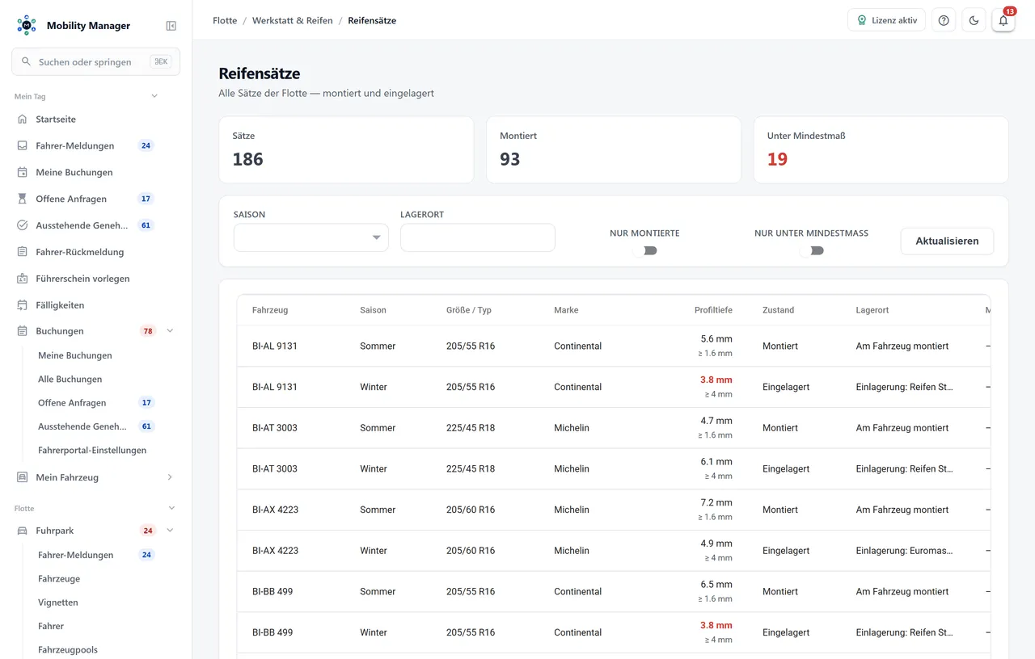Select Vignetten in the sidebar
The image size is (1035, 659).
pos(58,602)
